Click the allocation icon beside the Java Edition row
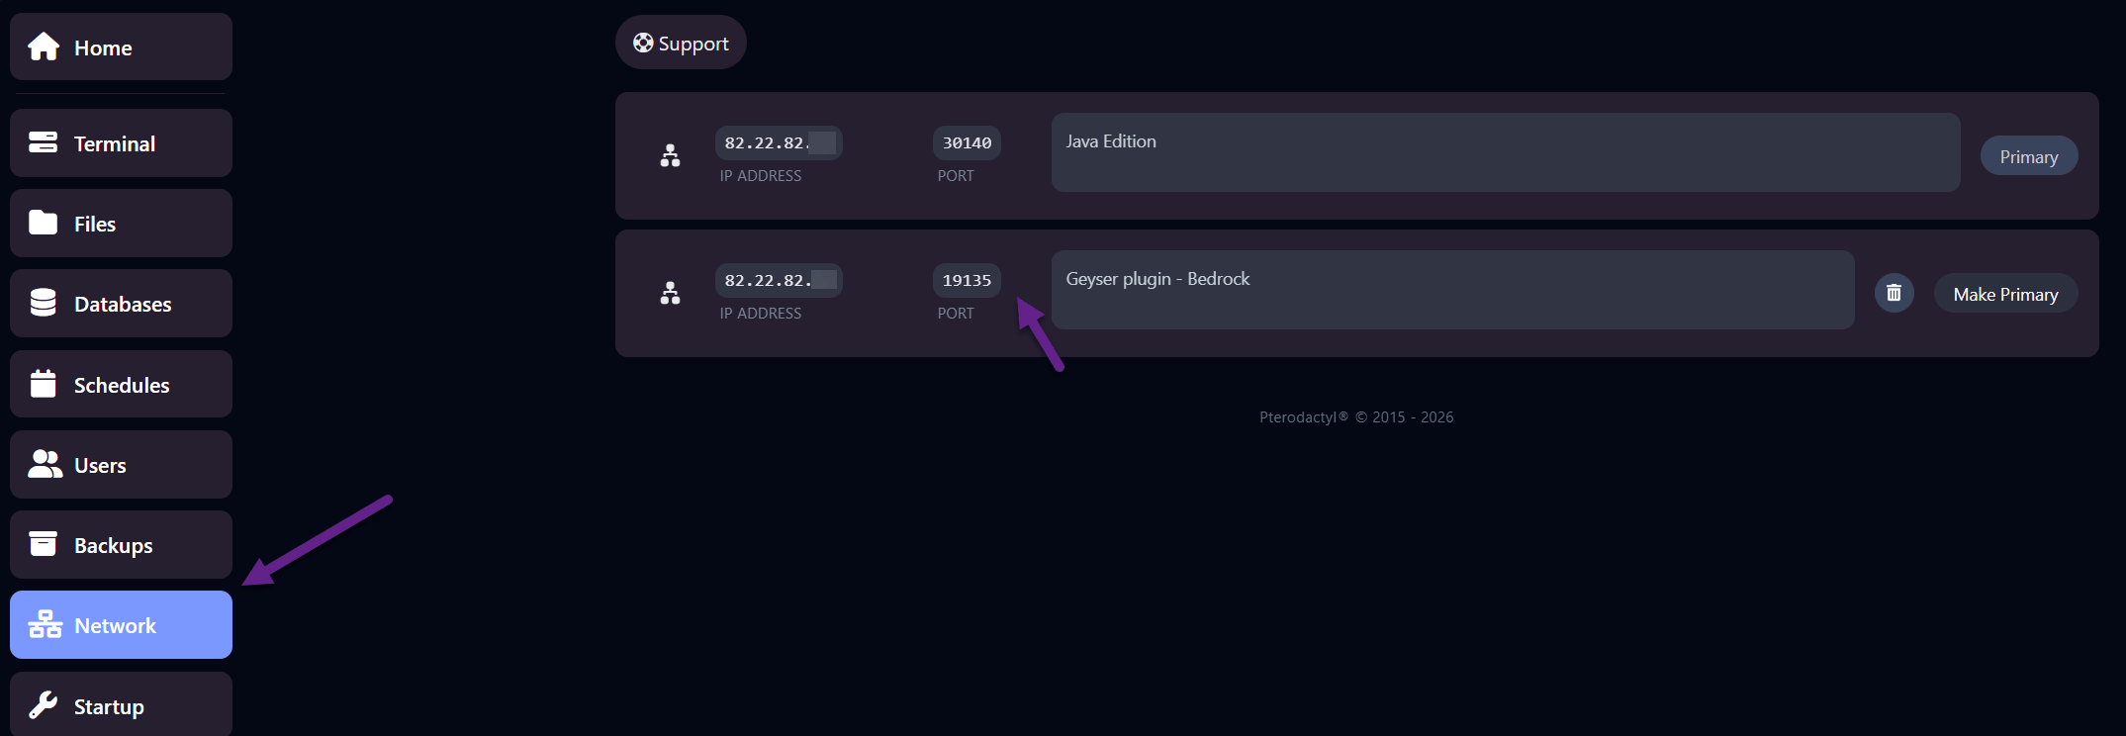Viewport: 2126px width, 736px height. click(x=670, y=155)
